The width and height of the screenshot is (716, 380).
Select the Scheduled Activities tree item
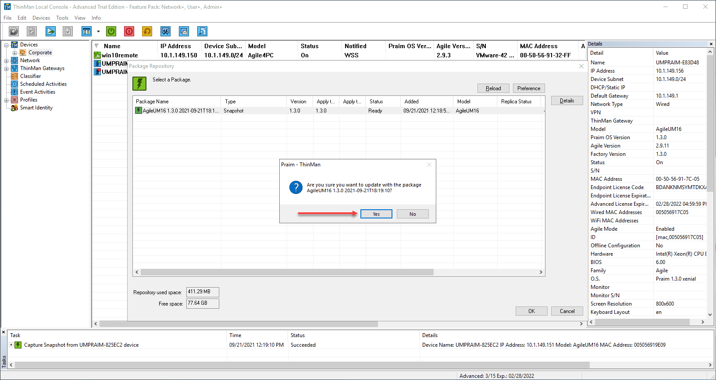pos(43,84)
